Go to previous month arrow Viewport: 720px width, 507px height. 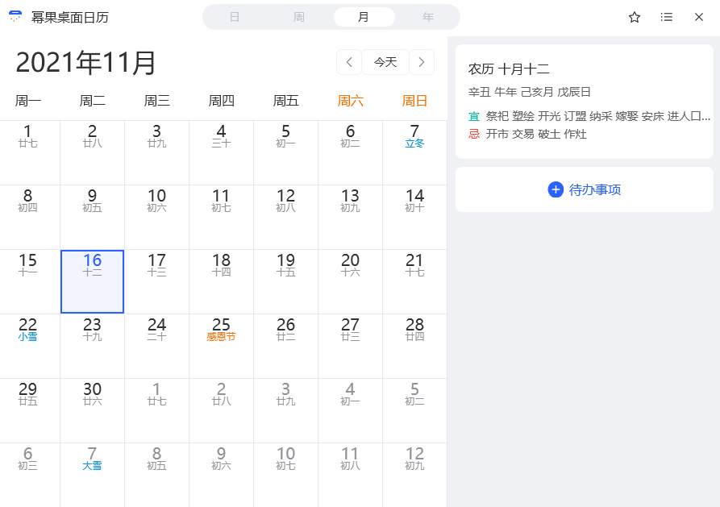click(348, 62)
